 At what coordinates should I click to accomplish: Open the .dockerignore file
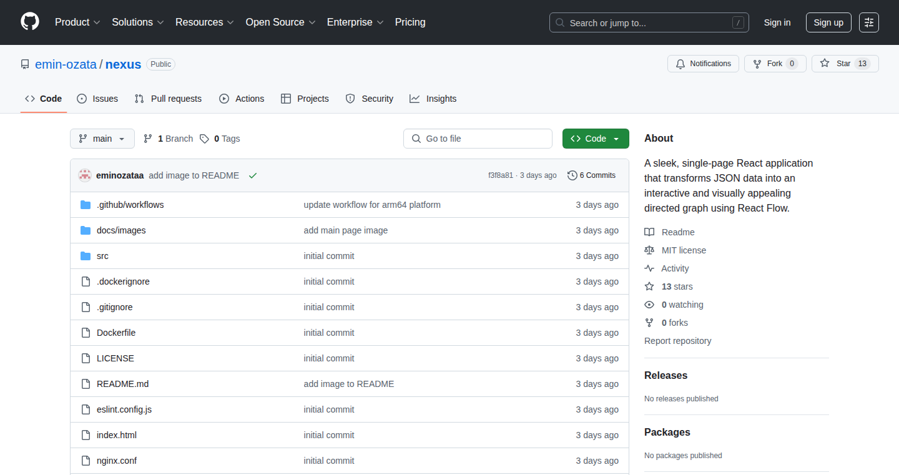(123, 282)
